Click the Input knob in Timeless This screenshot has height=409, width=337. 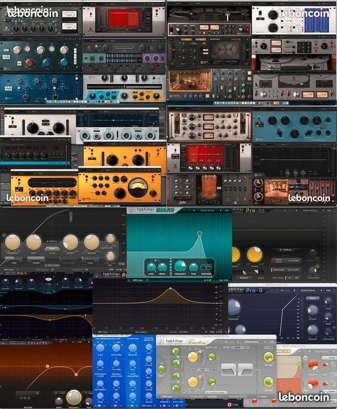click(162, 369)
